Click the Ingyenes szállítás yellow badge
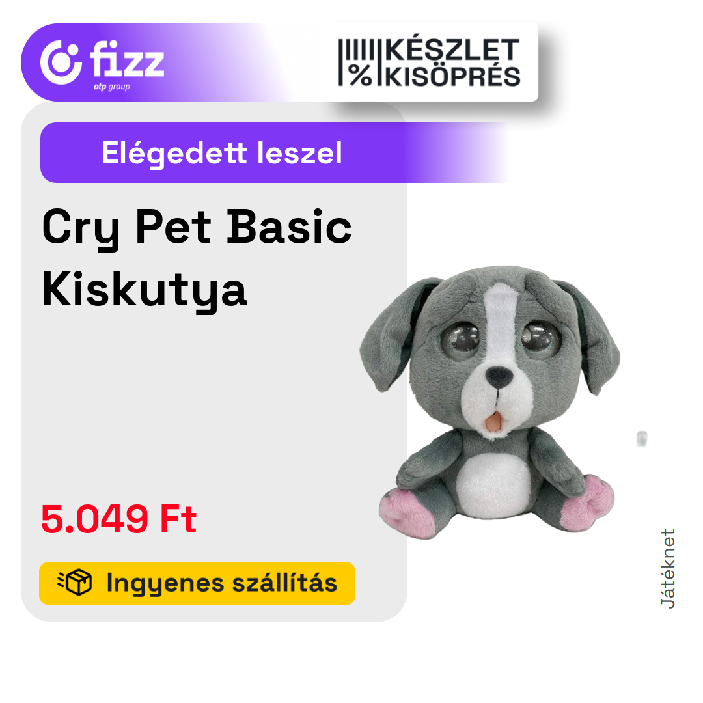This screenshot has width=703, height=703. (x=197, y=583)
